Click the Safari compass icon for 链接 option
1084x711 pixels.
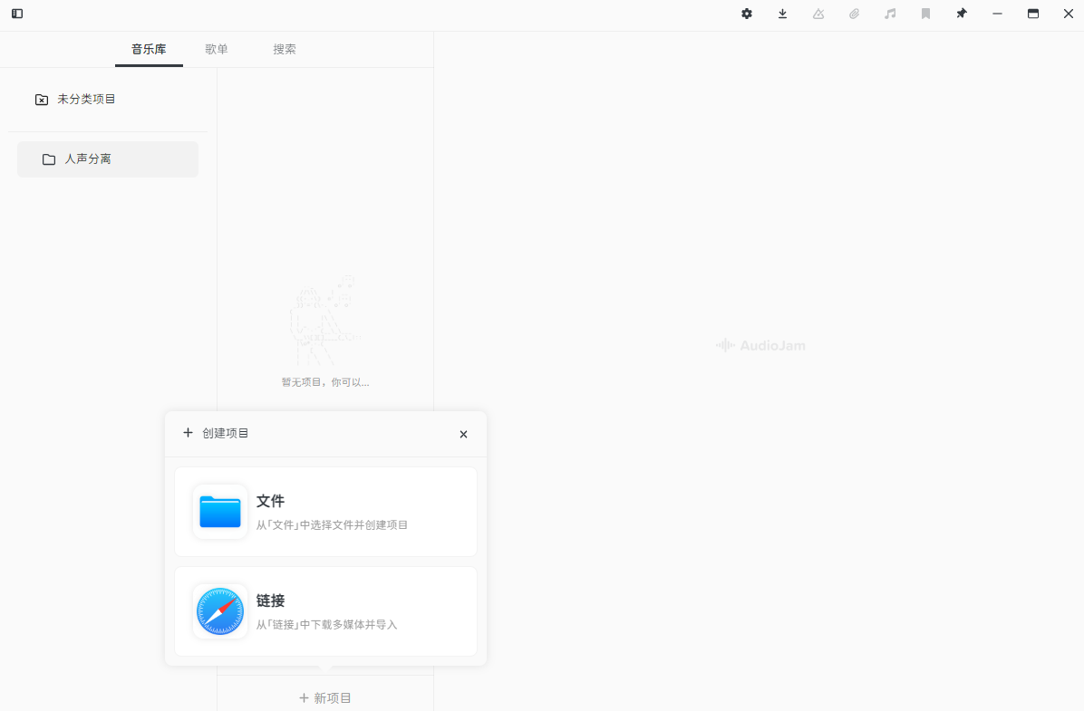[x=219, y=610]
